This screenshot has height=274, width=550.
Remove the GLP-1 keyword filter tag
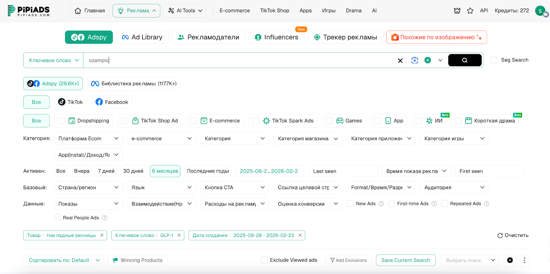[179, 235]
